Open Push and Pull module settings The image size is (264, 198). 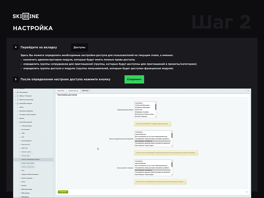pyautogui.click(x=26, y=145)
